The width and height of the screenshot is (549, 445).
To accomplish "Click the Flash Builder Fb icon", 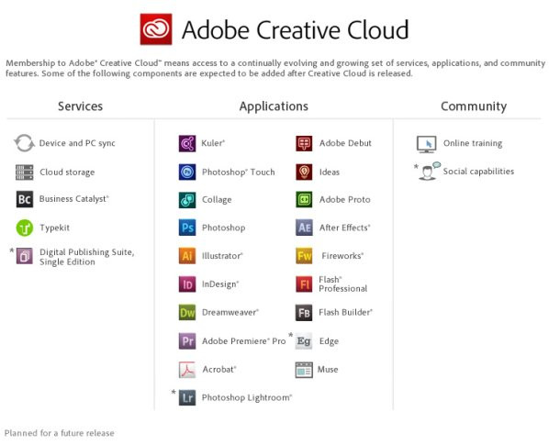I will pos(304,312).
